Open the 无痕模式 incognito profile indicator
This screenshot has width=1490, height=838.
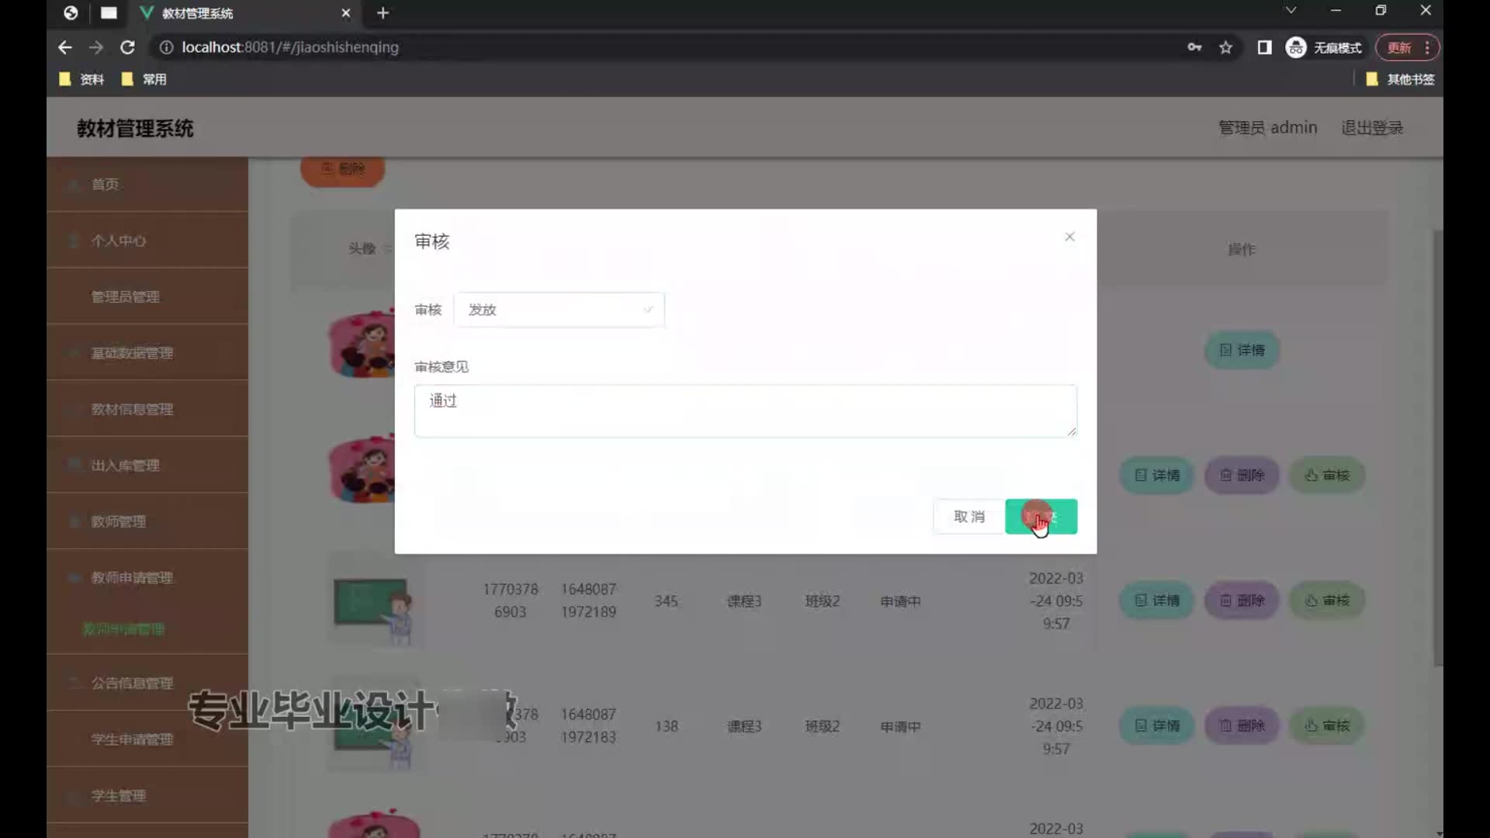[1324, 47]
